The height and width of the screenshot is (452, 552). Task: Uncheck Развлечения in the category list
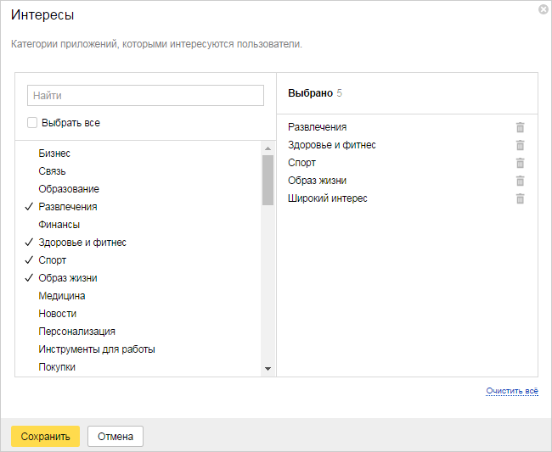(x=68, y=207)
